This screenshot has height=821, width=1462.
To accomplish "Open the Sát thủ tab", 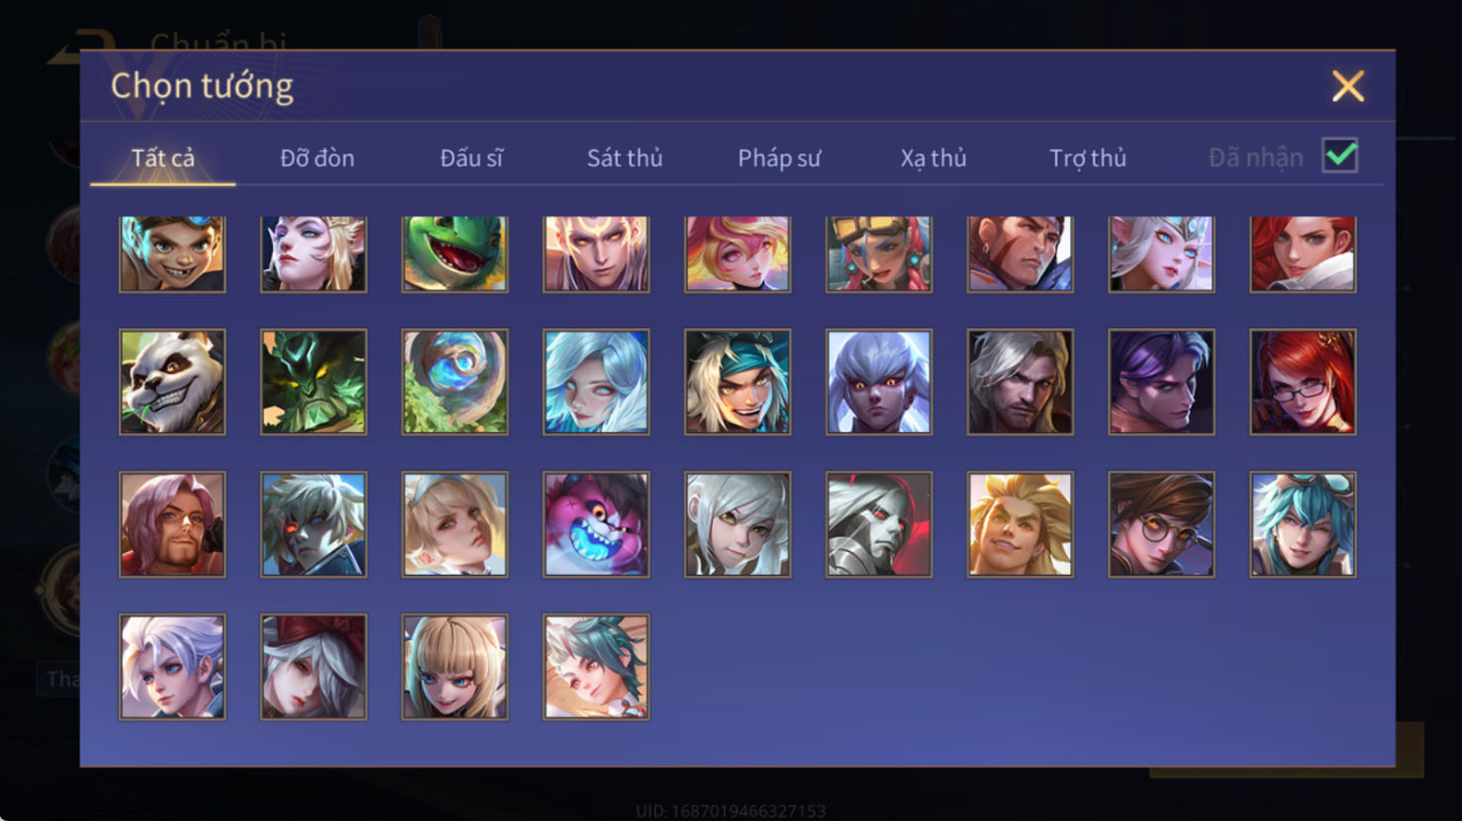I will 625,158.
